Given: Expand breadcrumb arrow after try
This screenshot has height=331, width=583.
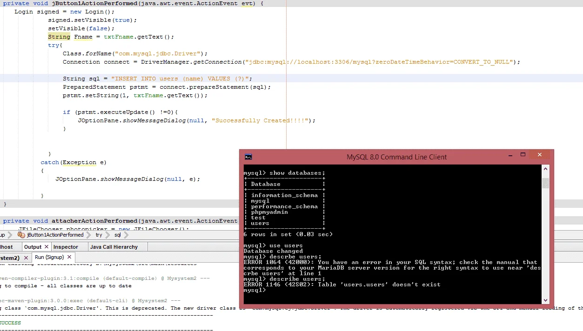Looking at the screenshot, I should [x=107, y=235].
